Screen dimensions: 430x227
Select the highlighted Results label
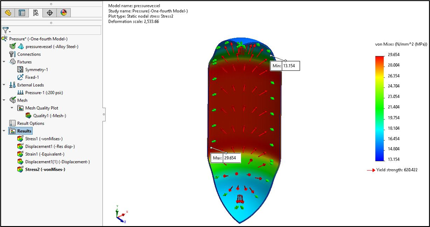[x=25, y=131]
